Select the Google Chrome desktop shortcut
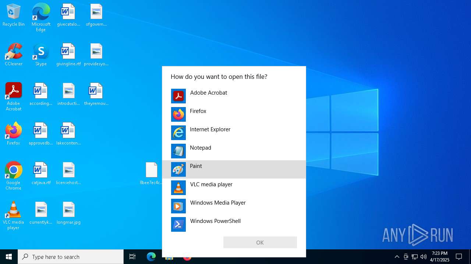The width and height of the screenshot is (471, 264). click(14, 176)
